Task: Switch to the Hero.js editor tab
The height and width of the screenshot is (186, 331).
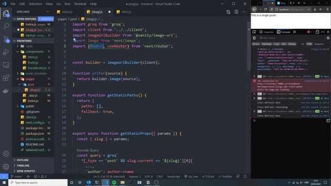Action: [x=126, y=12]
